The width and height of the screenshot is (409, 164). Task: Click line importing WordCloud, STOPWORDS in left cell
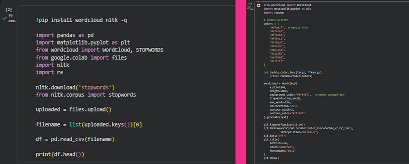tap(100, 50)
